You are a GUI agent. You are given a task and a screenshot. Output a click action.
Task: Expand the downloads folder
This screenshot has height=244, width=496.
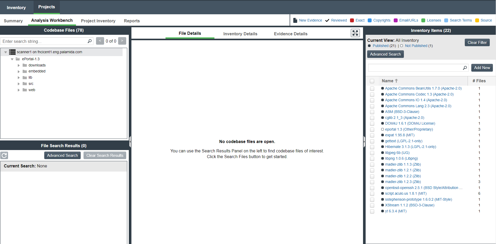point(19,65)
